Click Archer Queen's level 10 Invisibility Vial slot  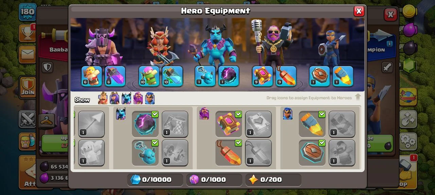(x=172, y=76)
